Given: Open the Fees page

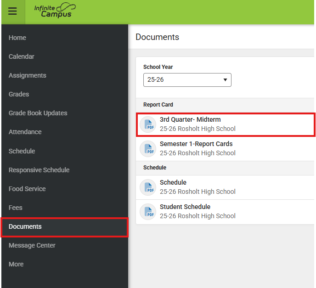Looking at the screenshot, I should (x=16, y=208).
